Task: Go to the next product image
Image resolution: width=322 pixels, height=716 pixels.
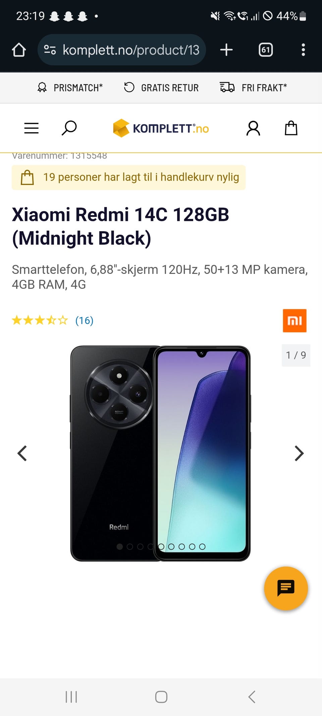Action: (299, 454)
